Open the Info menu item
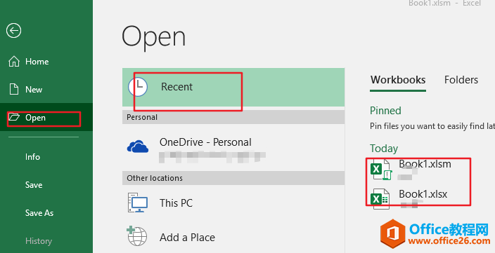This screenshot has height=253, width=495. [32, 157]
